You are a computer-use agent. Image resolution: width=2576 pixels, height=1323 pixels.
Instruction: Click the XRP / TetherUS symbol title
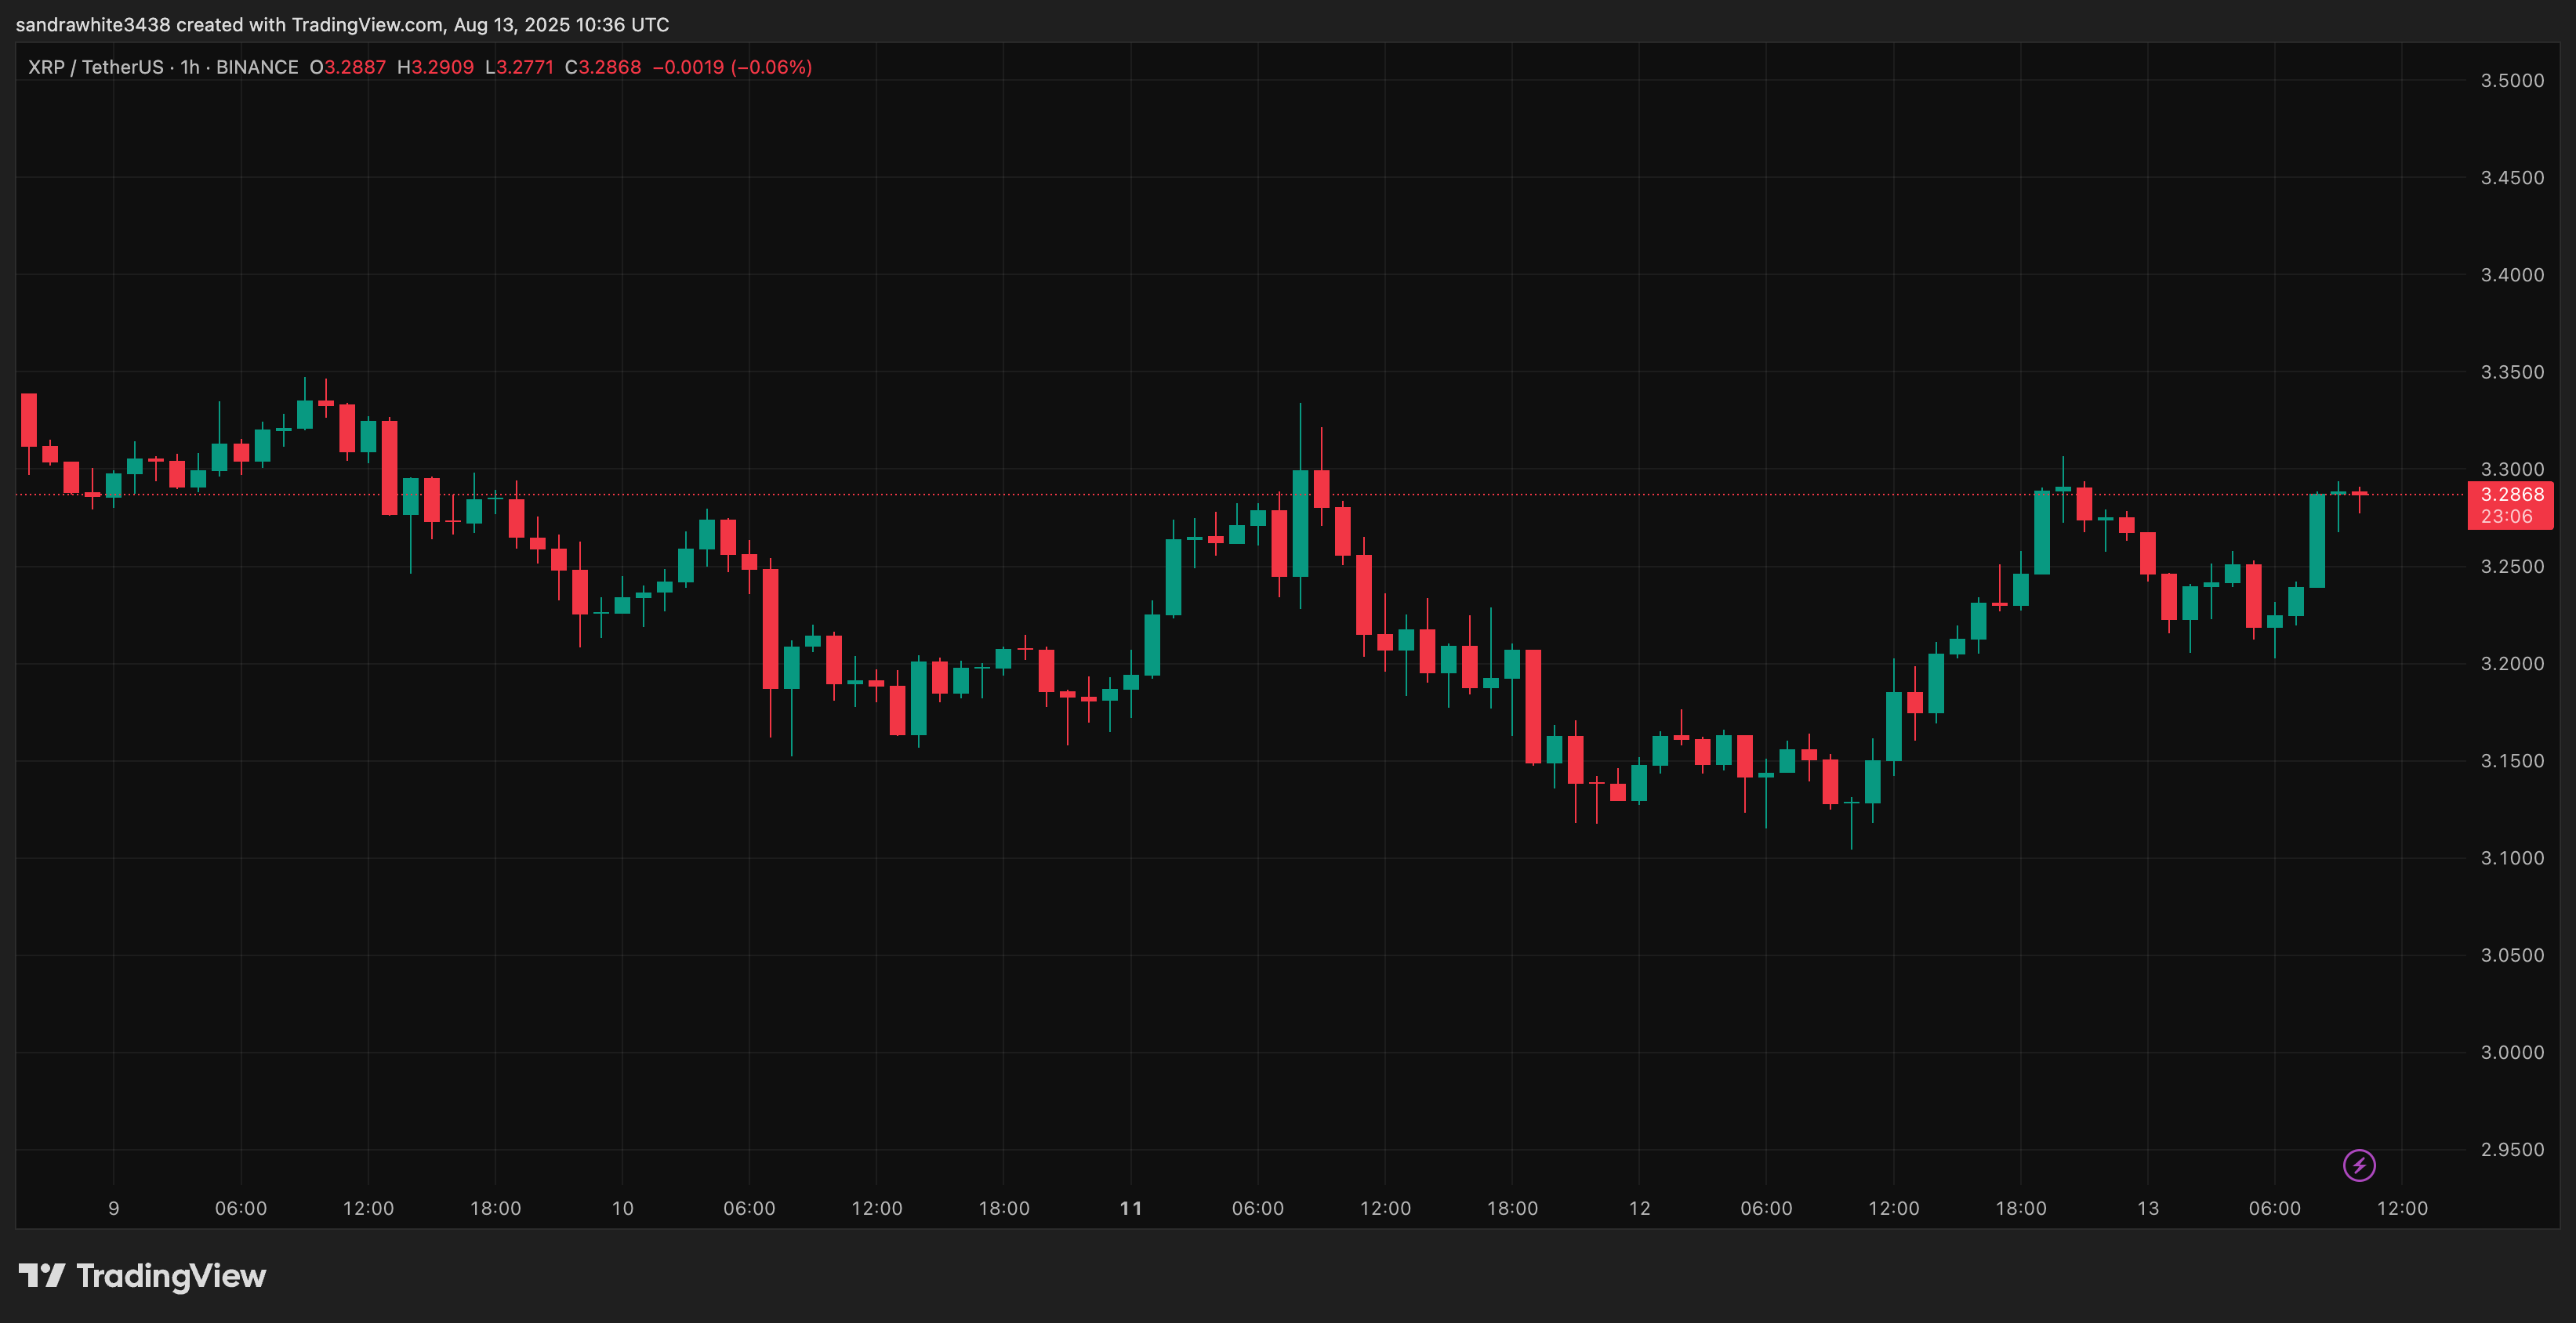(95, 67)
